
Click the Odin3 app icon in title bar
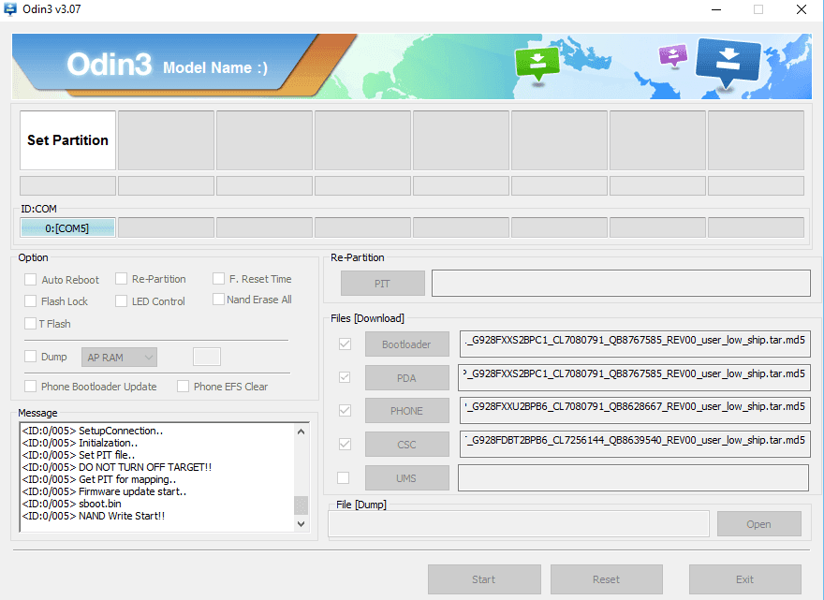[x=9, y=9]
